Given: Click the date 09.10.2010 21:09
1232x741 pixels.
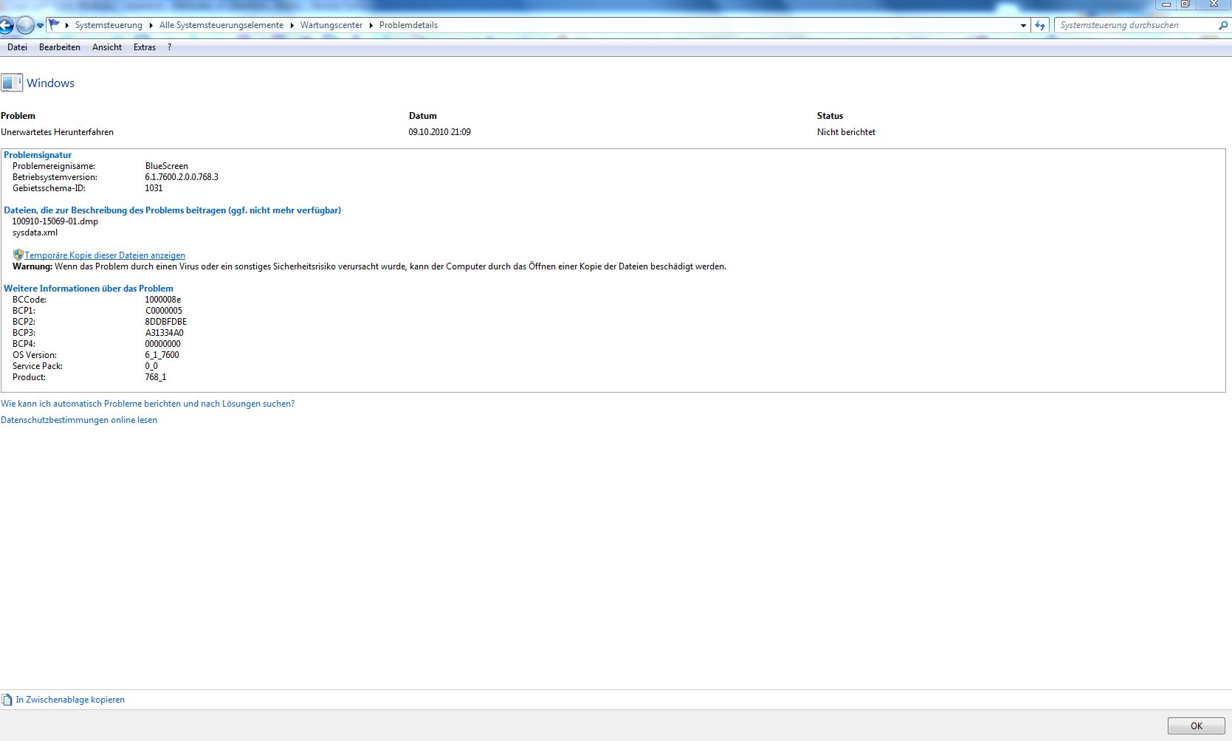Looking at the screenshot, I should 440,132.
